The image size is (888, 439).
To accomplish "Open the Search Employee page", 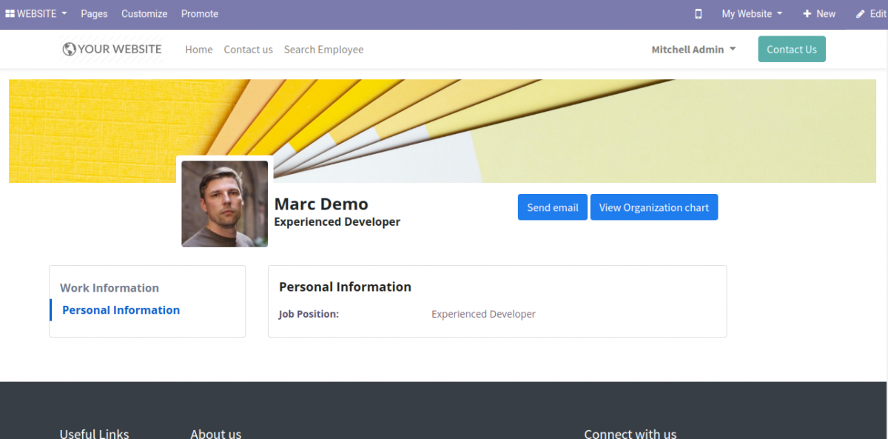I will coord(323,49).
